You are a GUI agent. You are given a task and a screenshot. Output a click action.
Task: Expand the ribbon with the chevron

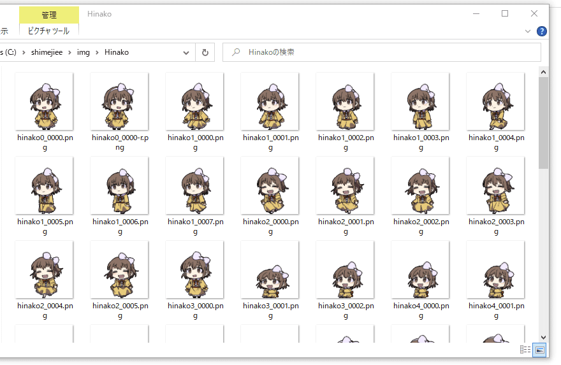(x=527, y=31)
